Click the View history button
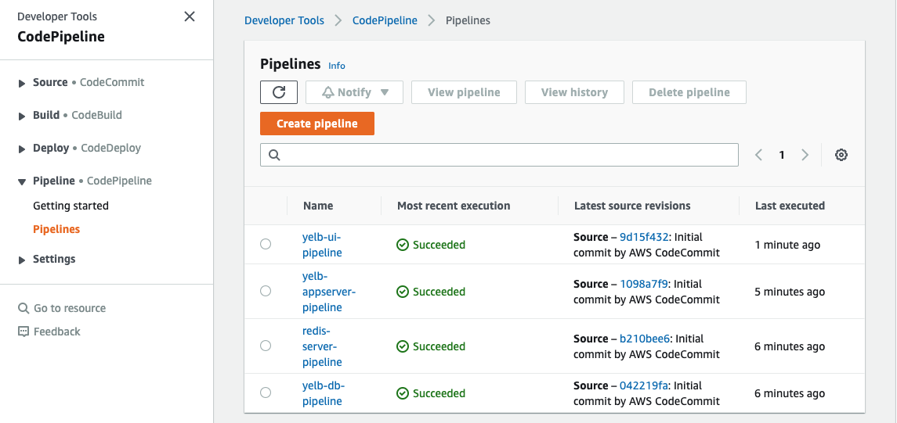 tap(574, 92)
